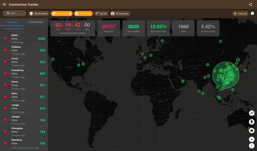Click the 1666 Dead stat card
The height and width of the screenshot is (151, 257).
click(x=183, y=28)
